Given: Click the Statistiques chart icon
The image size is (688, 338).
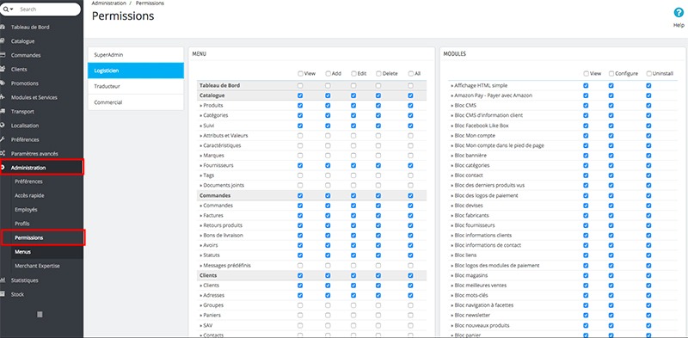Looking at the screenshot, I should pyautogui.click(x=3, y=280).
